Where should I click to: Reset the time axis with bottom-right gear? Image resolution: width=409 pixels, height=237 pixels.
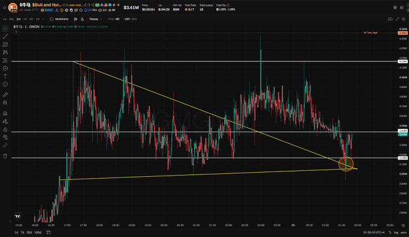(x=403, y=226)
